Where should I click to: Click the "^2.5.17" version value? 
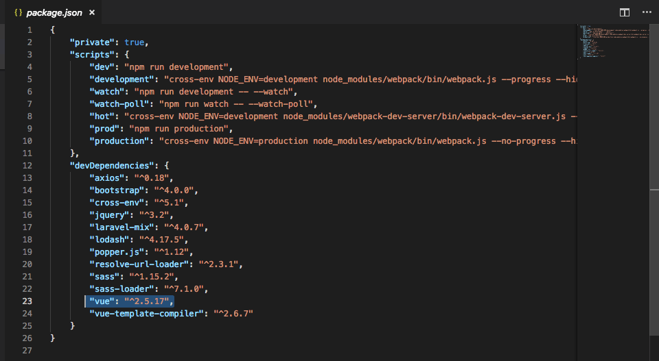[147, 301]
